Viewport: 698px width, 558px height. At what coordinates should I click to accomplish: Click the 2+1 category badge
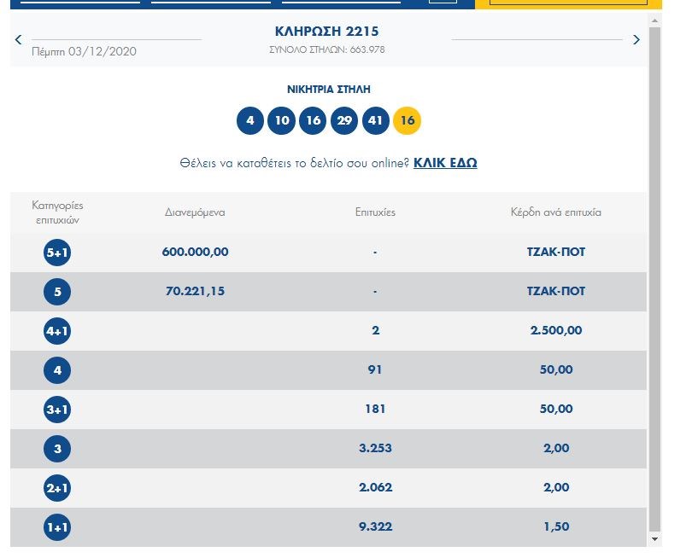(x=57, y=488)
